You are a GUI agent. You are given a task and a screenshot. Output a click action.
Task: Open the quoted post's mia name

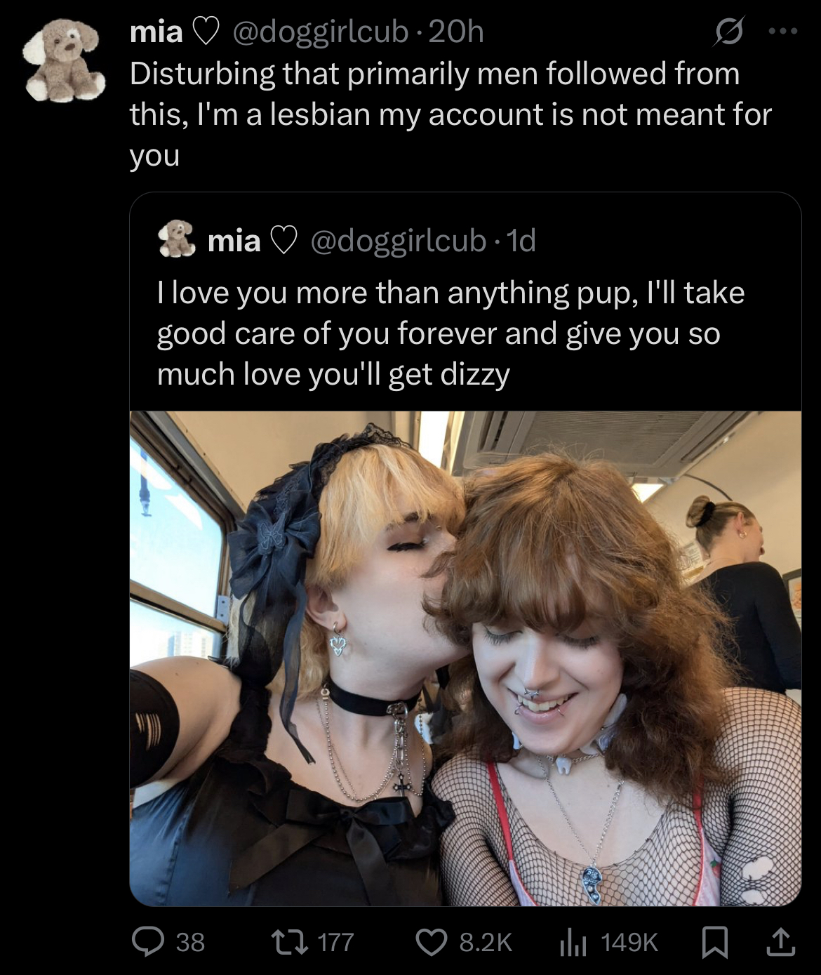[x=234, y=241]
